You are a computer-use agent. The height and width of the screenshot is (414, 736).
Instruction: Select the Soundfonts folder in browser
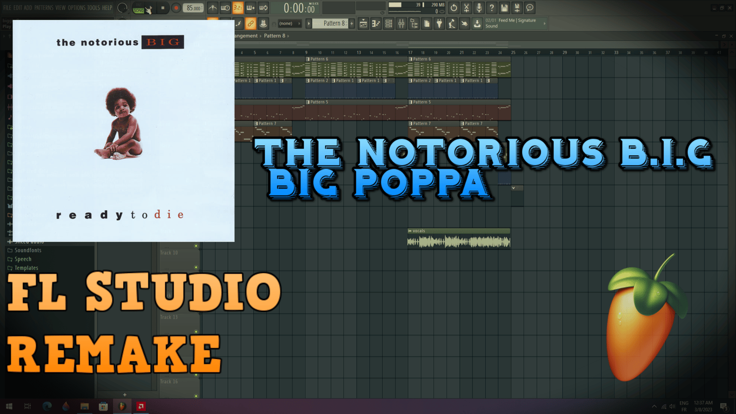pos(28,250)
